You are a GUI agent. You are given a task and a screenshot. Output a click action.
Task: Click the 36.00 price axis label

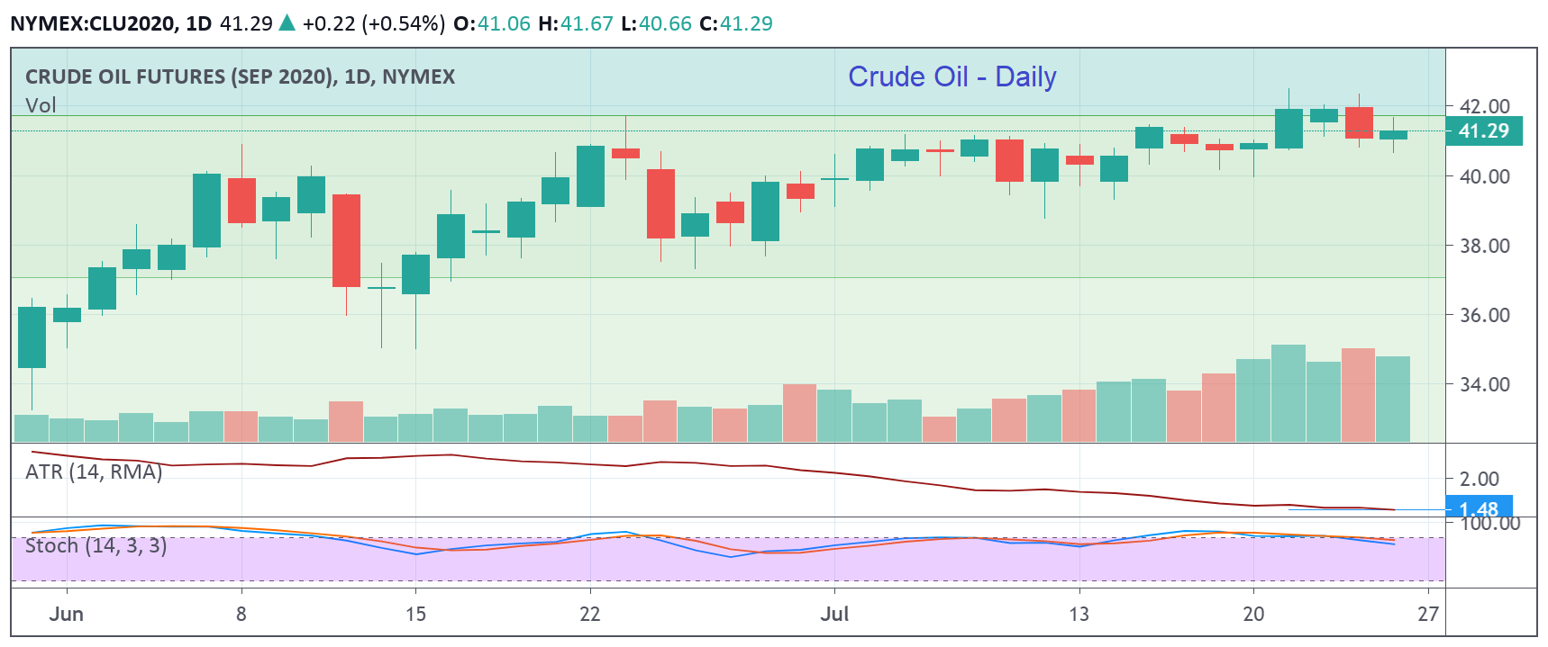[1484, 315]
